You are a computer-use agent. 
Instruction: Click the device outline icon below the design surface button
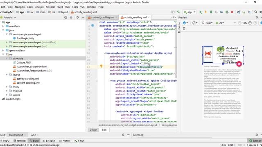coord(184,29)
